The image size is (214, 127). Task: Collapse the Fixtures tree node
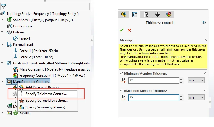point(2,32)
